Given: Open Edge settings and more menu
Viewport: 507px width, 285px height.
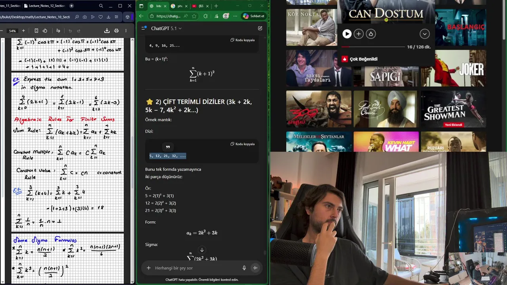Looking at the screenshot, I should pos(235,16).
